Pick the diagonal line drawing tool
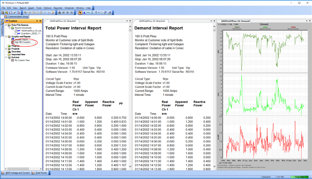This screenshot has width=312, height=179. click(101, 13)
